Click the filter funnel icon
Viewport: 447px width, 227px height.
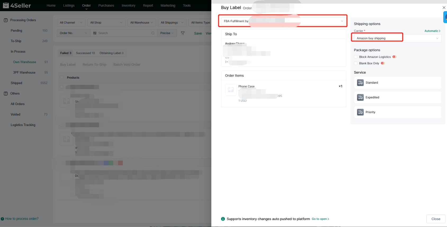183,33
